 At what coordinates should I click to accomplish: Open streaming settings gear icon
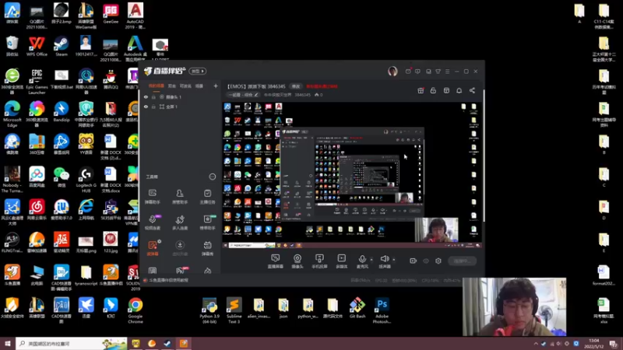[x=438, y=261]
